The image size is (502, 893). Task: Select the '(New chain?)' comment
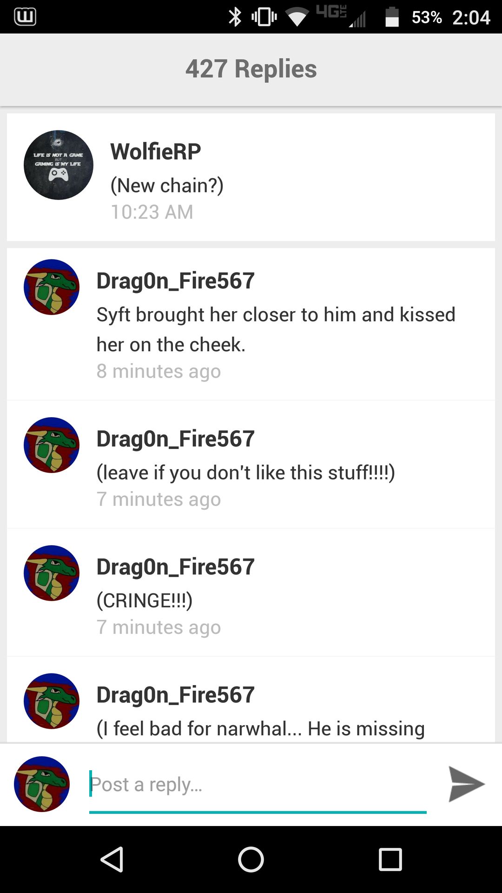click(x=167, y=186)
